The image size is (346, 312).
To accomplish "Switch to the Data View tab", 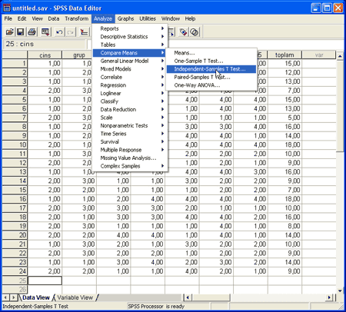I will pyautogui.click(x=35, y=297).
